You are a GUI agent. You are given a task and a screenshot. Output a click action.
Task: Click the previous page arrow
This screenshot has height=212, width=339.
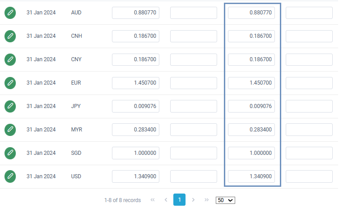click(166, 200)
